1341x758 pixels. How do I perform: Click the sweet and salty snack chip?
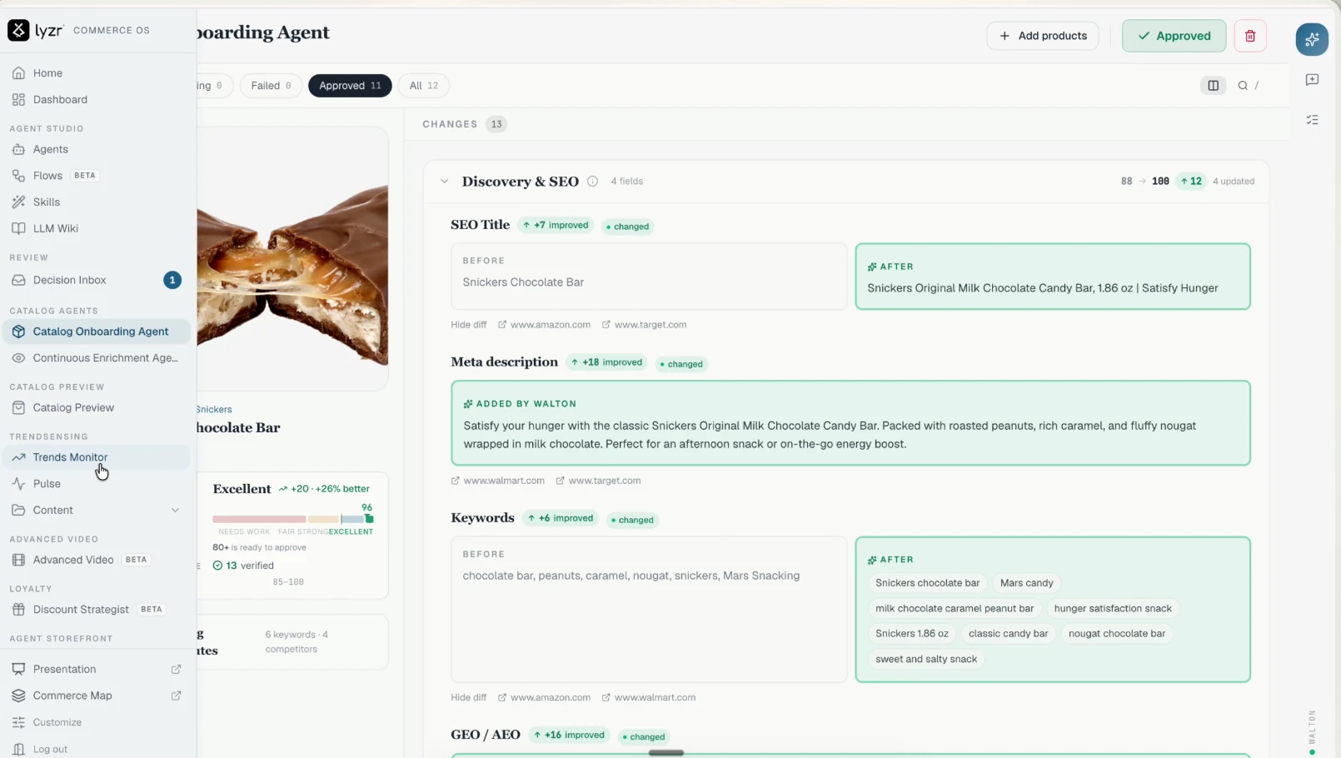click(x=926, y=660)
